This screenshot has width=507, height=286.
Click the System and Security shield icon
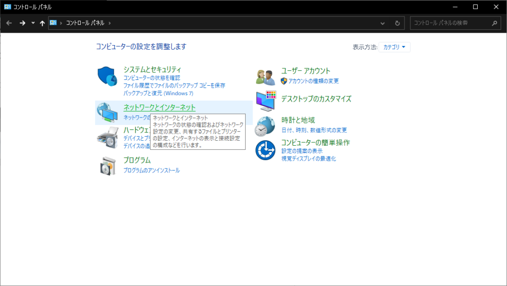[107, 77]
